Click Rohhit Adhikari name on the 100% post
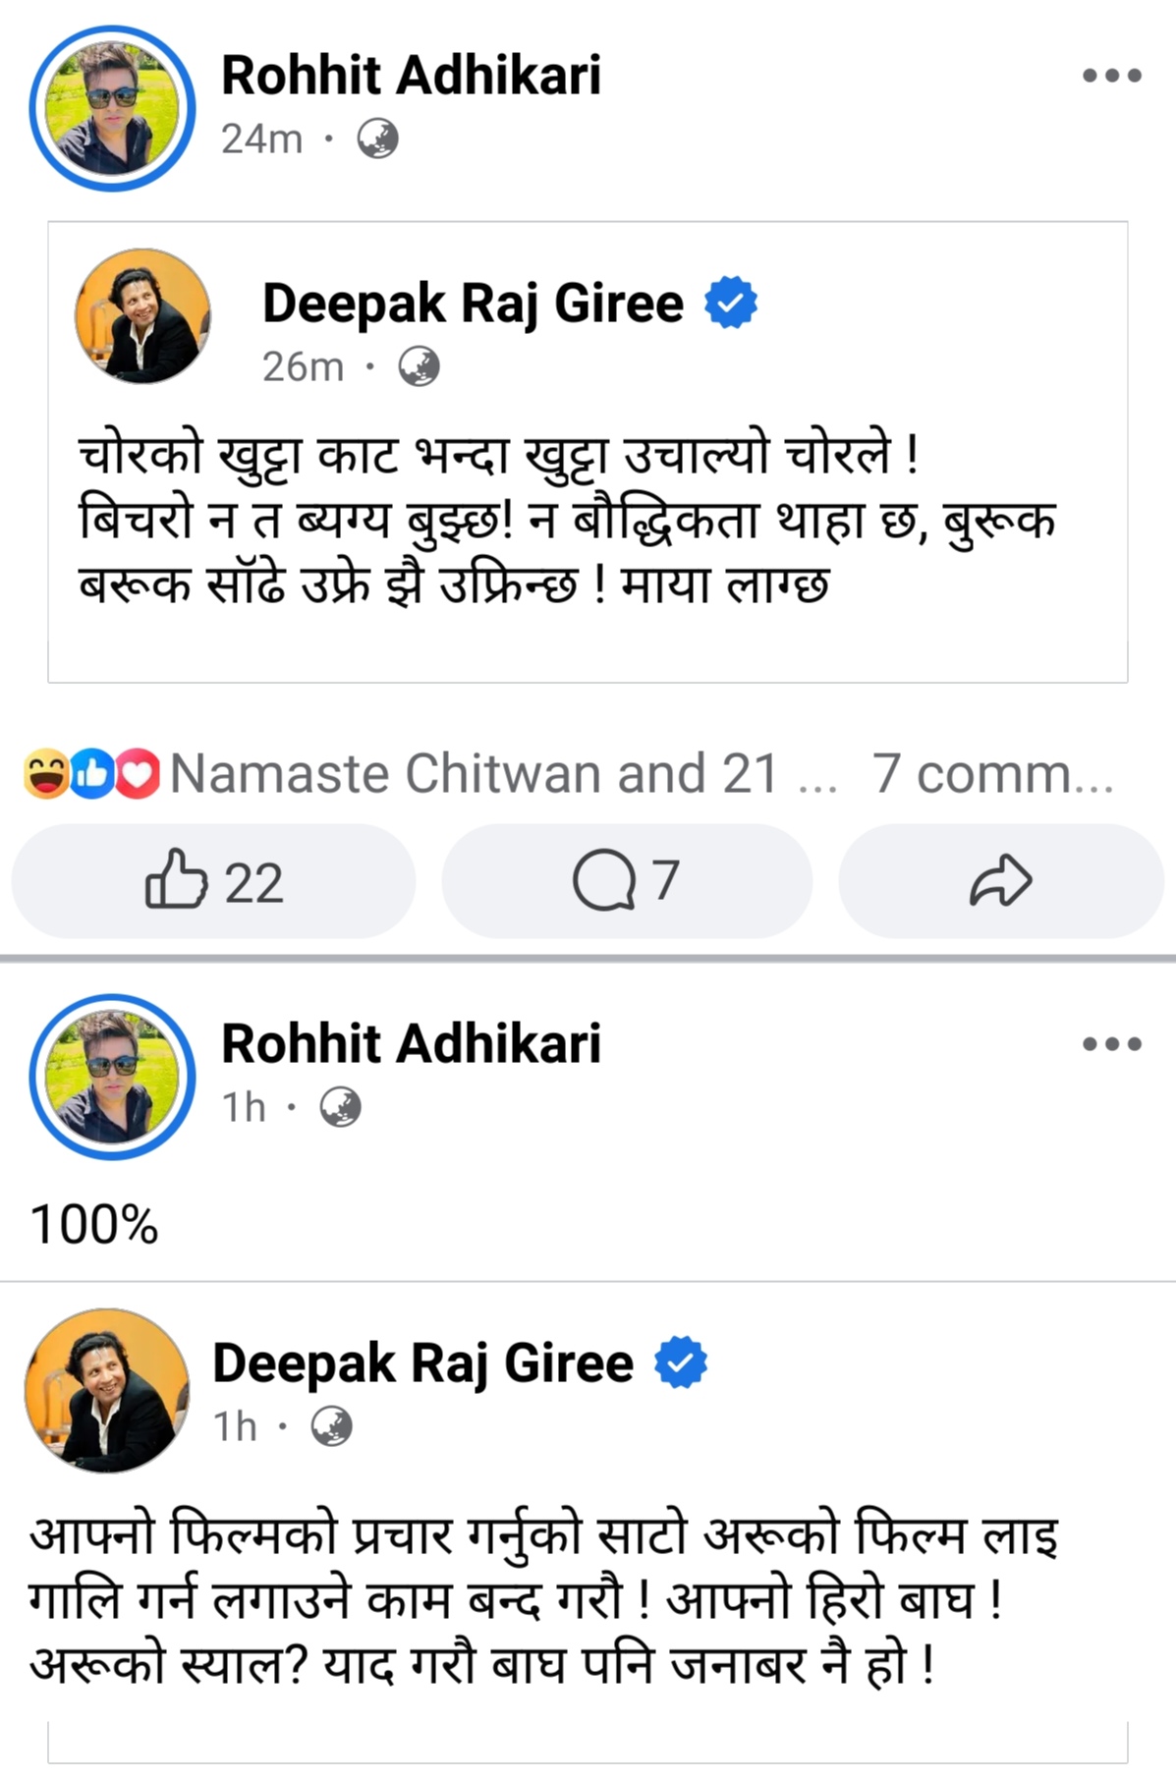Viewport: 1176px width, 1779px height. pyautogui.click(x=411, y=1043)
